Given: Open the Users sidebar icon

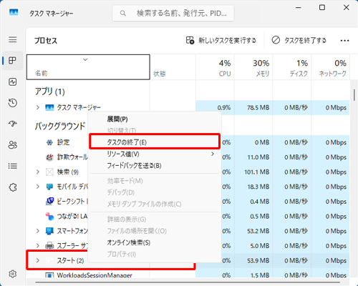Looking at the screenshot, I should pyautogui.click(x=13, y=144).
